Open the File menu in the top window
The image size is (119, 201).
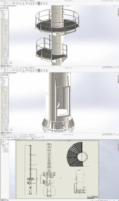tap(7, 1)
